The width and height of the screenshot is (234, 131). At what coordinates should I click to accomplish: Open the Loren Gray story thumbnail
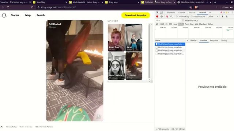click(116, 37)
